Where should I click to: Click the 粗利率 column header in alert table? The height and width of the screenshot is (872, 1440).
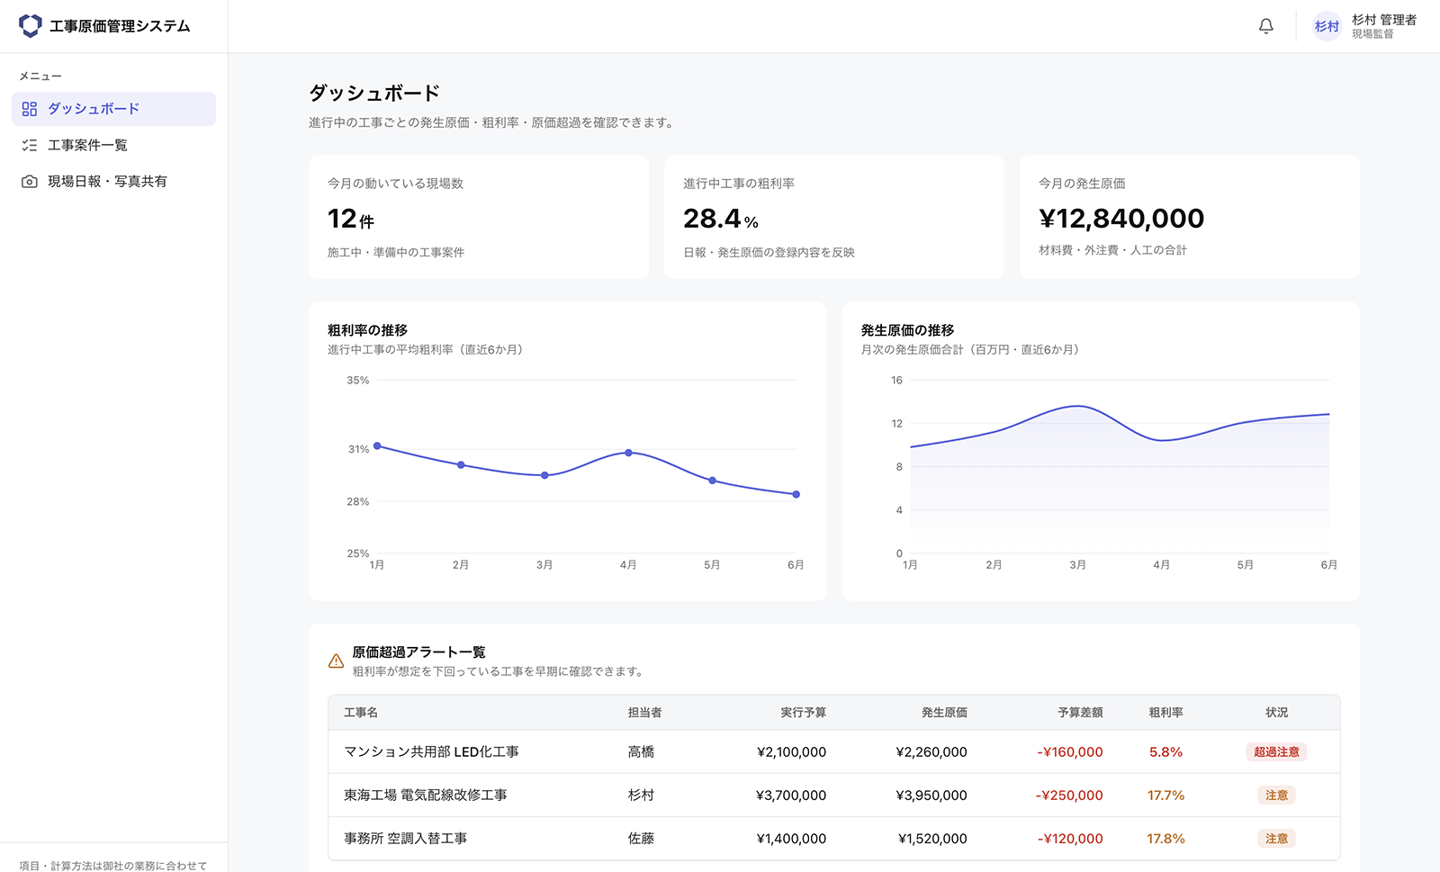(x=1165, y=712)
